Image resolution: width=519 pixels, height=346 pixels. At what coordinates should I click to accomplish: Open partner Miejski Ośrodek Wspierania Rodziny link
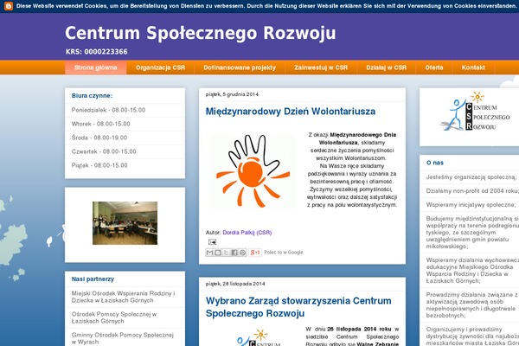click(123, 297)
